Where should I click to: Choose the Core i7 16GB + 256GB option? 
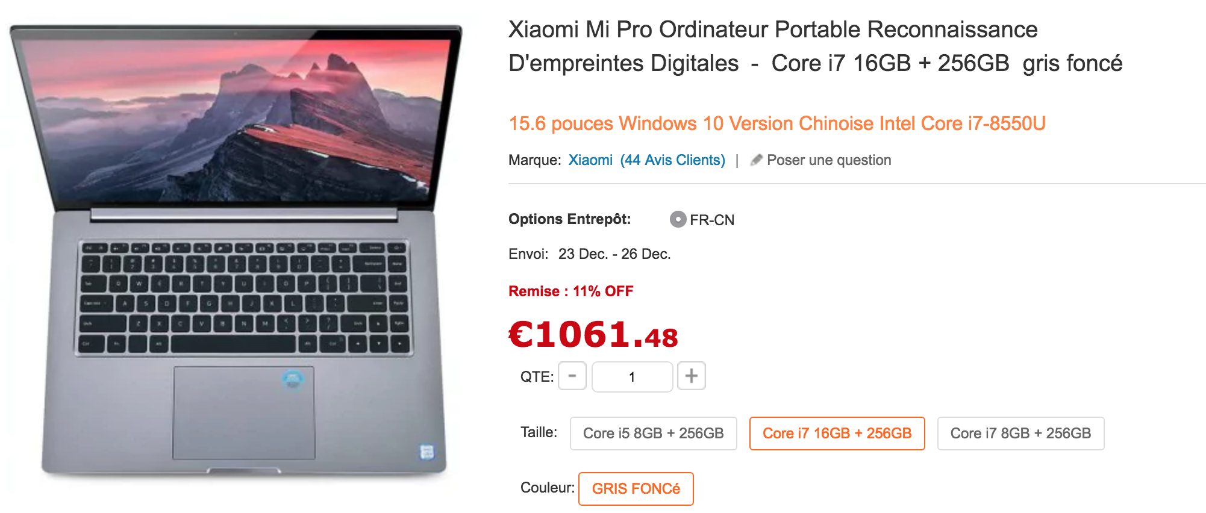tap(837, 434)
